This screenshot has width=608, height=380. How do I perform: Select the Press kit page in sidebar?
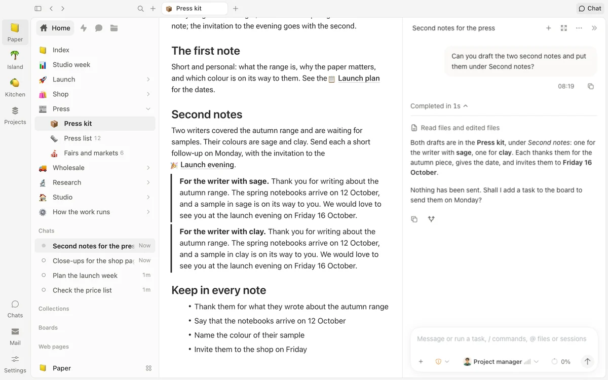point(95,124)
